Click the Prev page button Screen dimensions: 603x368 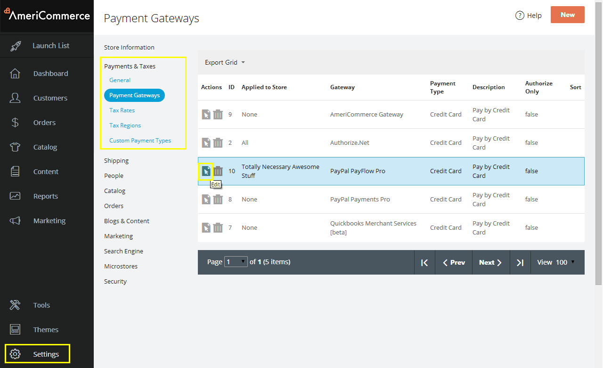pos(454,262)
